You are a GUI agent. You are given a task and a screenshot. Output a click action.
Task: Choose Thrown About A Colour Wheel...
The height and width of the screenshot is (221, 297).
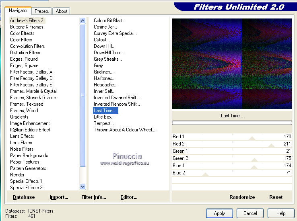point(124,130)
